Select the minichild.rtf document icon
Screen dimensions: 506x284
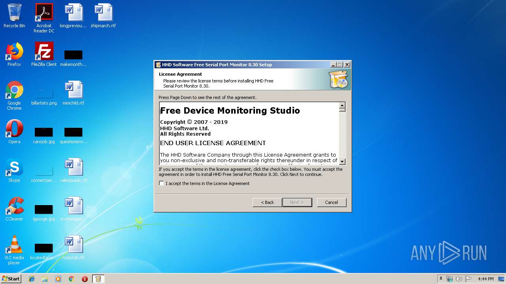73,93
